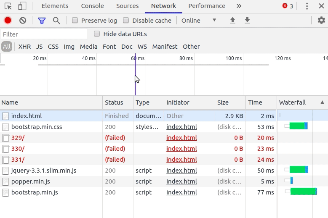Image resolution: width=328 pixels, height=218 pixels.
Task: Click the file icon beside bootstrap.min.js
Action: pos(5,192)
